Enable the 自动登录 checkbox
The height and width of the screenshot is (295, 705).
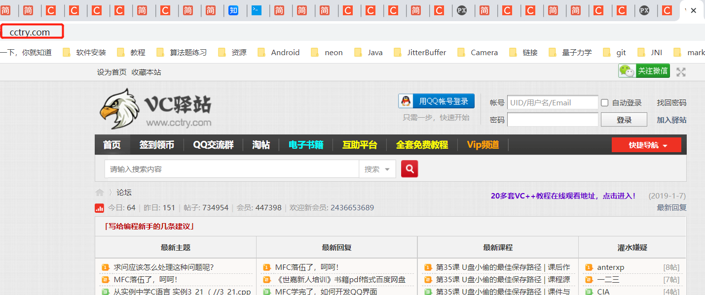point(604,102)
